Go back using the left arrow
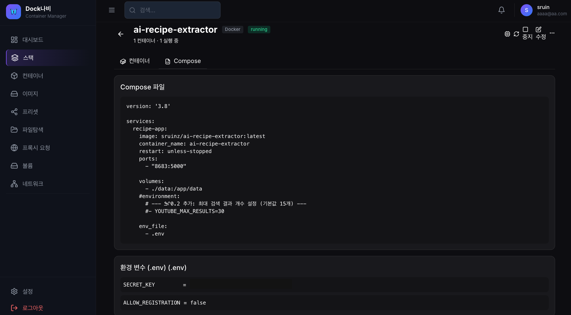571x315 pixels. [121, 34]
